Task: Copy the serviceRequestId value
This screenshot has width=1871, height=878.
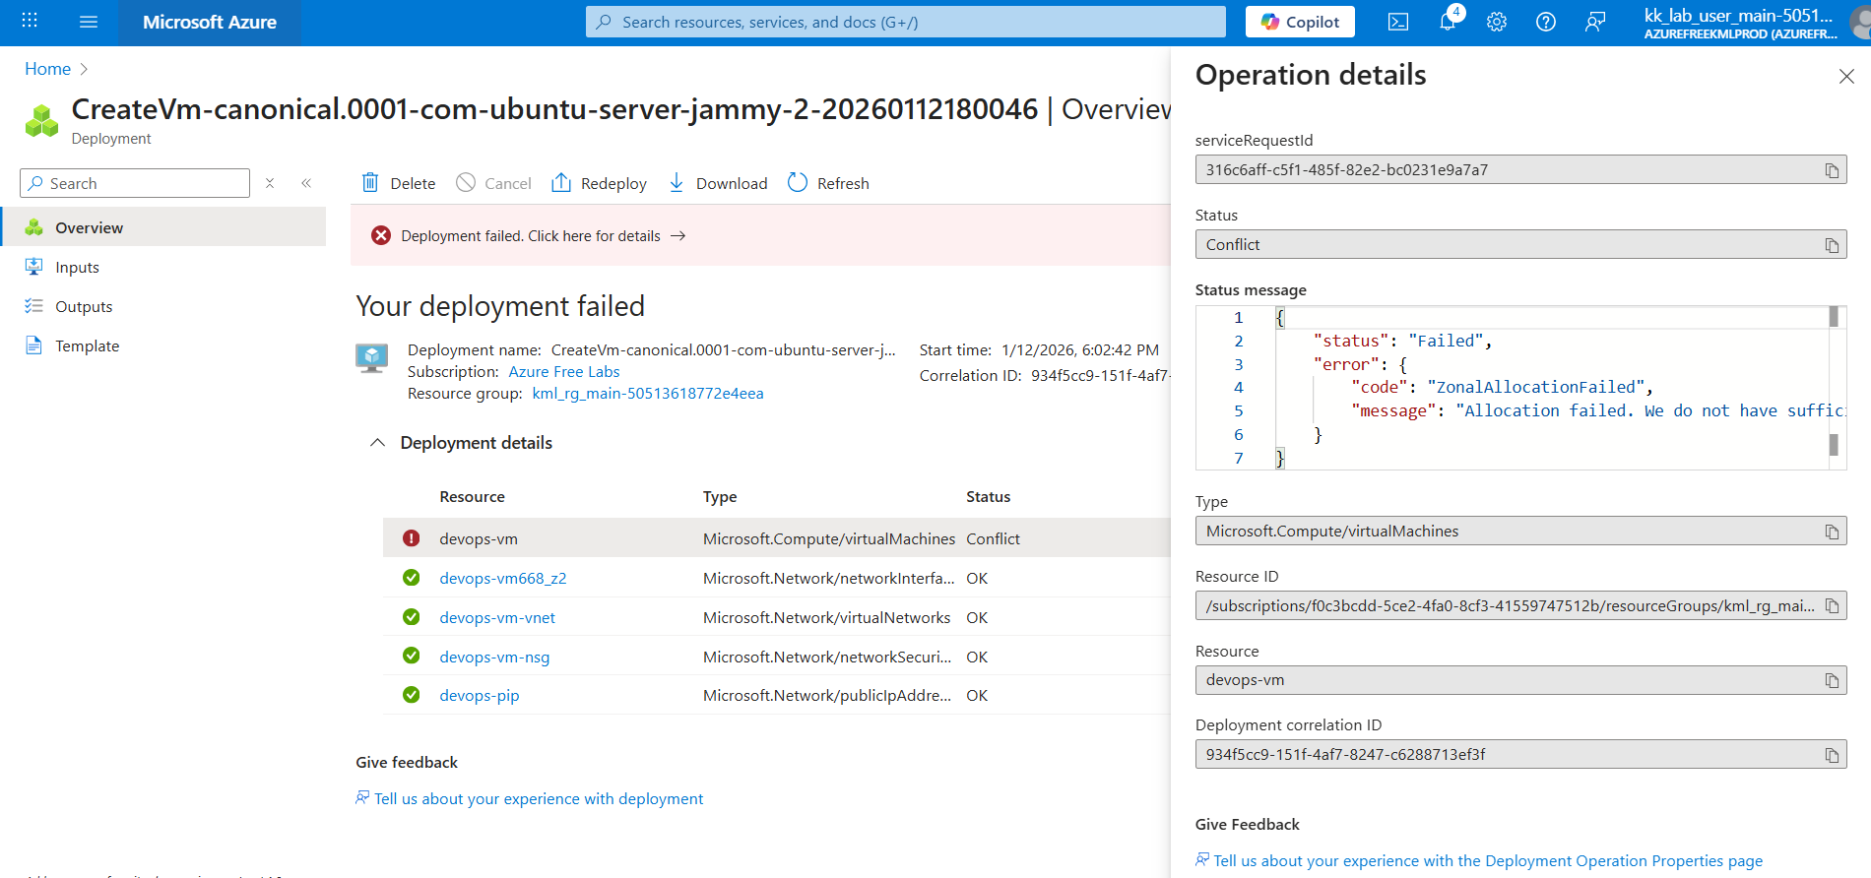Action: click(x=1832, y=170)
